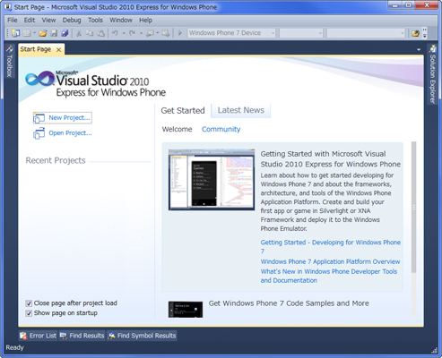Open the Undo history dropdown arrow

click(x=124, y=33)
